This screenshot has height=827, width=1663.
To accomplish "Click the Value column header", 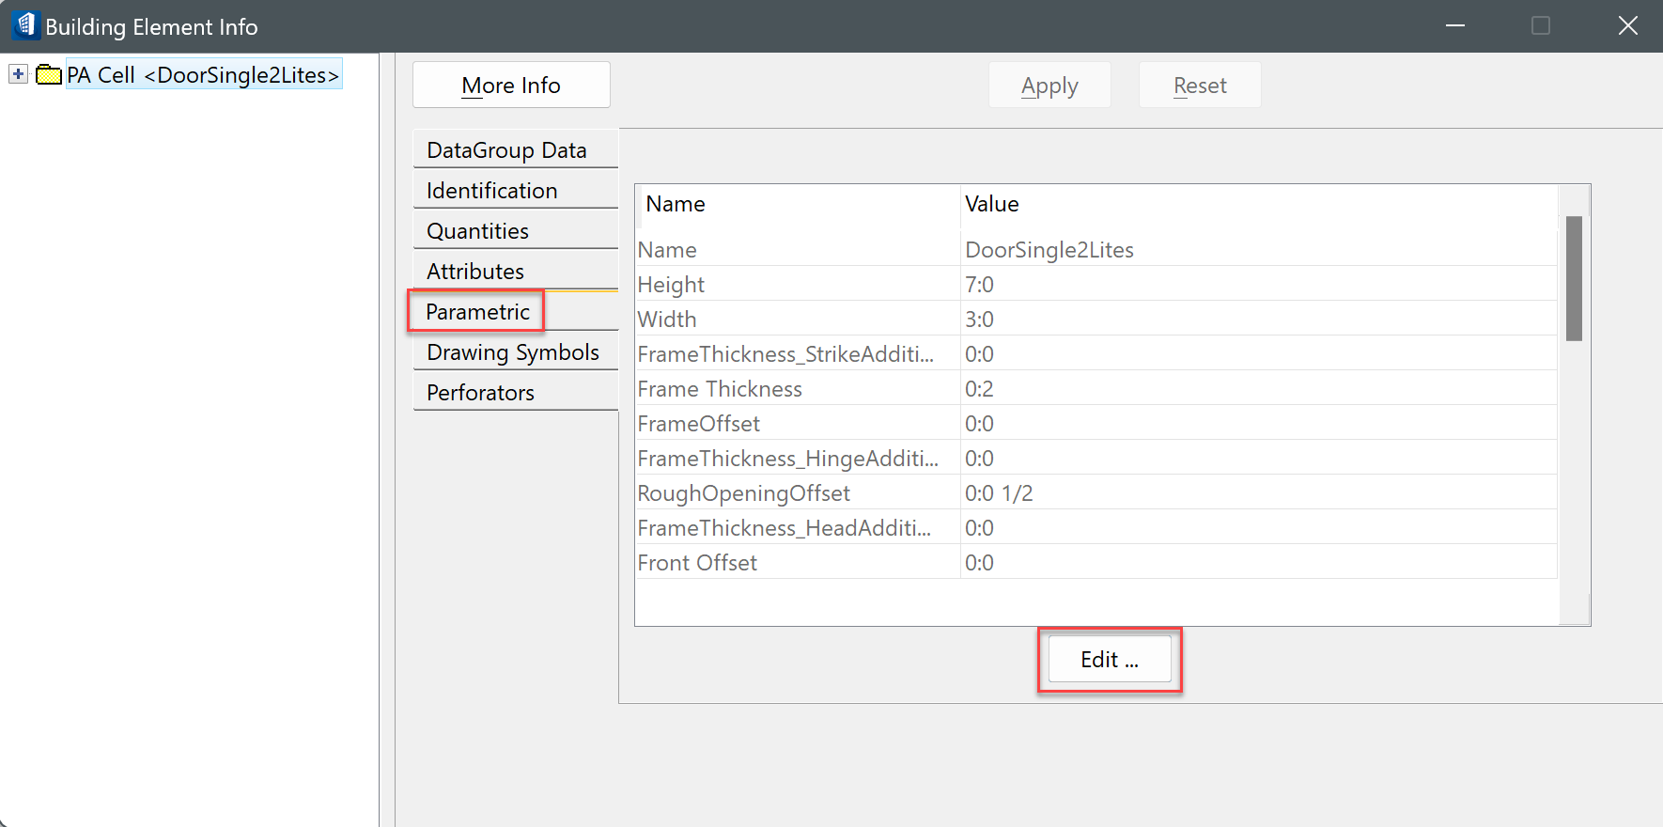I will [992, 204].
